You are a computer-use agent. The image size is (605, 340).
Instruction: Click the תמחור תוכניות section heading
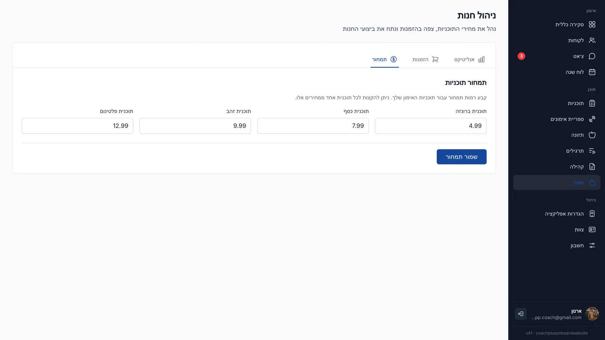click(466, 83)
